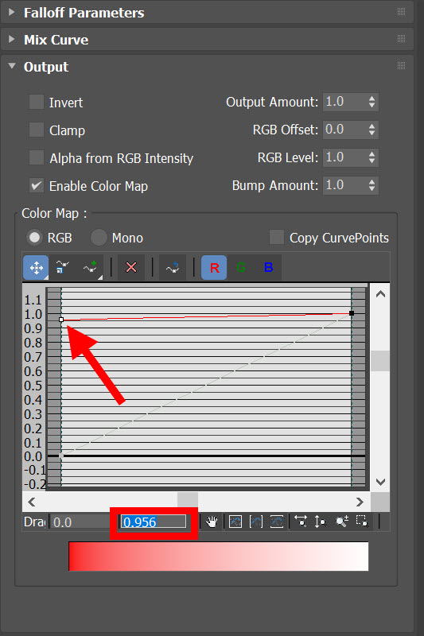Toggle the blue B channel button
The image size is (424, 636).
(x=268, y=268)
